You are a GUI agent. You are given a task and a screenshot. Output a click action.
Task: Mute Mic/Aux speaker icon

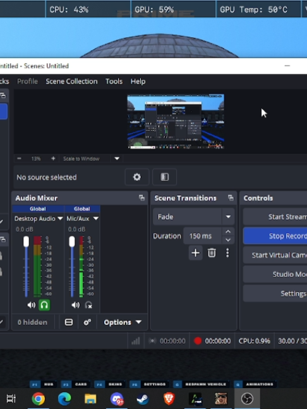tap(75, 305)
